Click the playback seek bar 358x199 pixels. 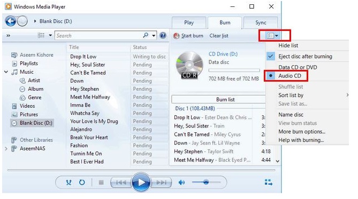tap(141, 170)
